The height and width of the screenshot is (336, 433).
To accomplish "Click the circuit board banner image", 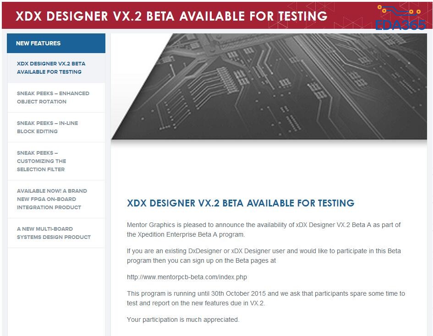I will tap(269, 86).
